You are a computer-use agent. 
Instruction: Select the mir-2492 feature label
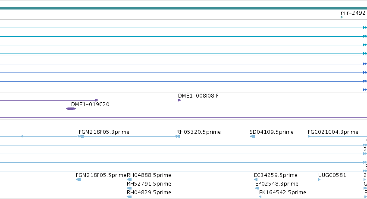[x=353, y=13]
